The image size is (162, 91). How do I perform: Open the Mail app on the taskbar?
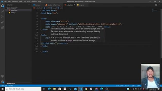point(75,89)
